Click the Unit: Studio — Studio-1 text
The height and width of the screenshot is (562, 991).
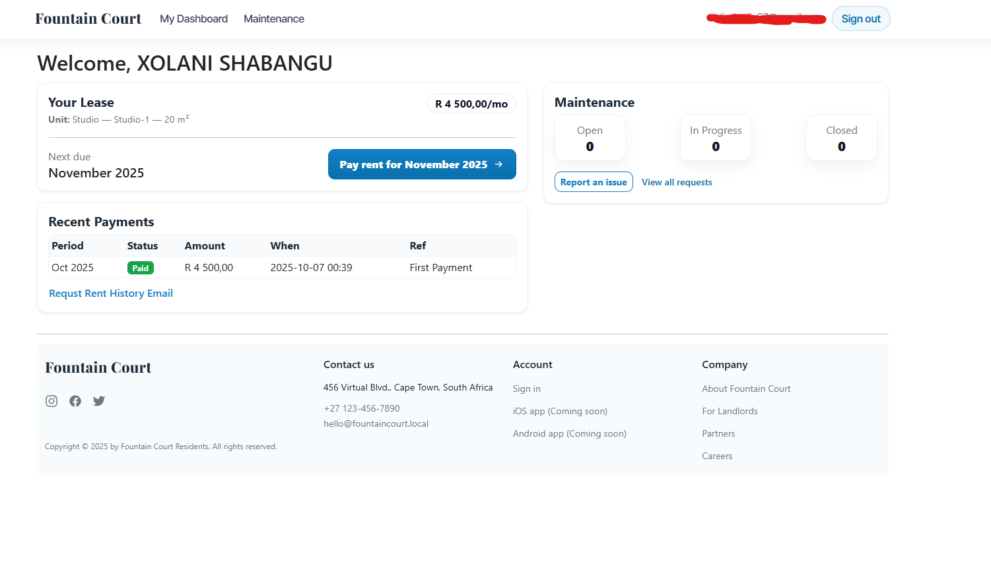pos(119,119)
